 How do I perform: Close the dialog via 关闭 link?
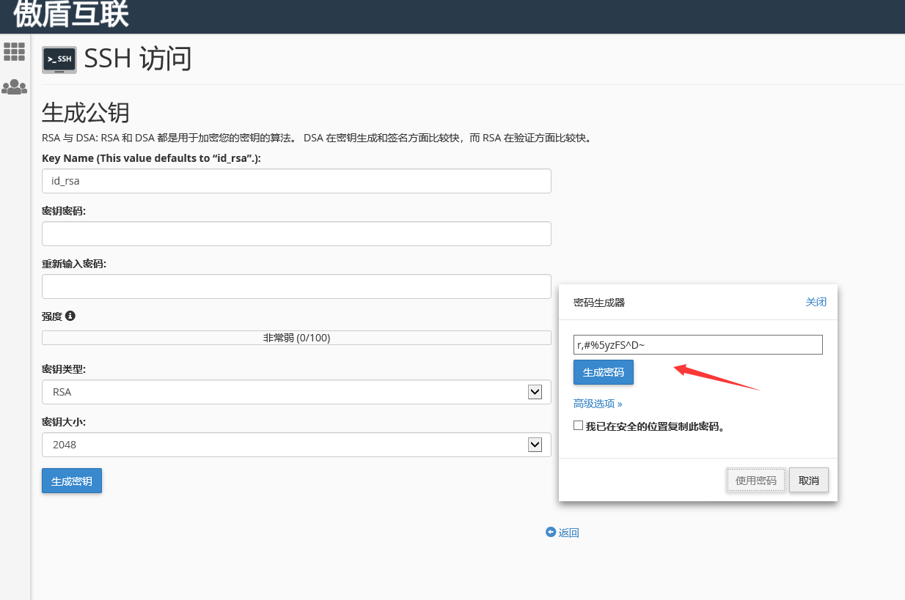(816, 302)
